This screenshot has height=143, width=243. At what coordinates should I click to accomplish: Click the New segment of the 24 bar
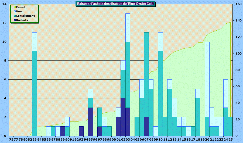point(226,93)
